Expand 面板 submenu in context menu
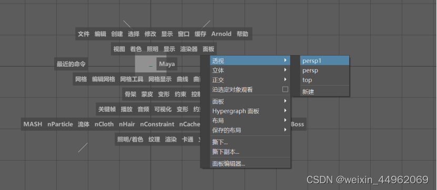This screenshot has height=190, width=437. (x=250, y=101)
